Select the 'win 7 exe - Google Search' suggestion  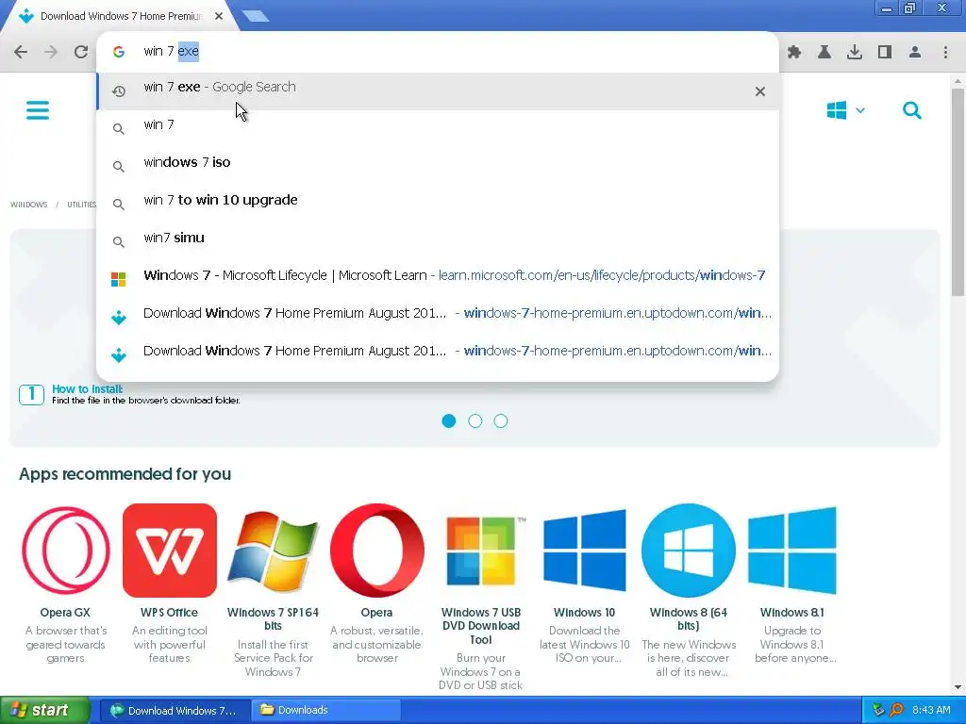click(x=438, y=91)
